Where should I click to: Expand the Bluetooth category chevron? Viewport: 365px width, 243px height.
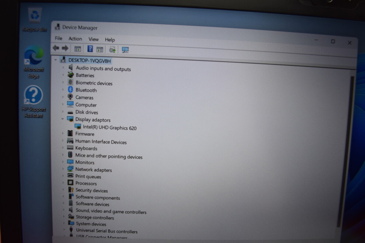63,90
